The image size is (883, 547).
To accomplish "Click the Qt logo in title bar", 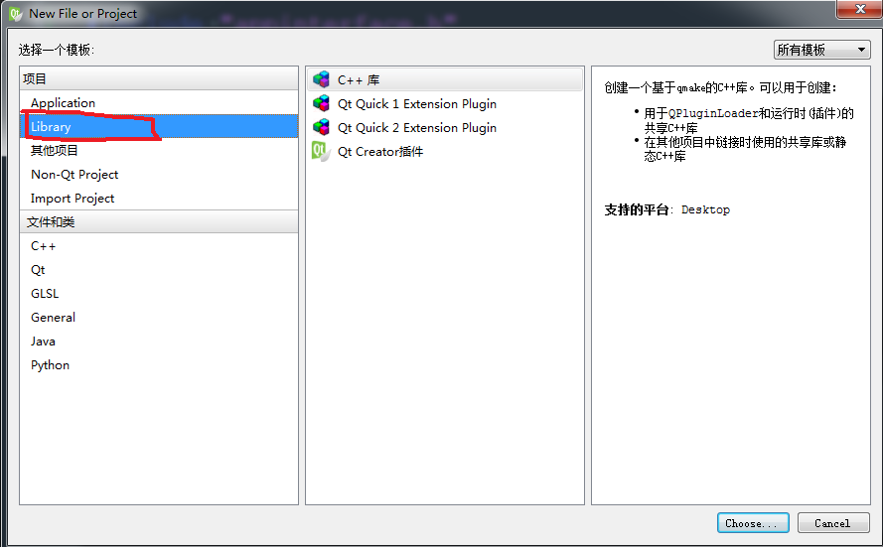I will coord(15,14).
